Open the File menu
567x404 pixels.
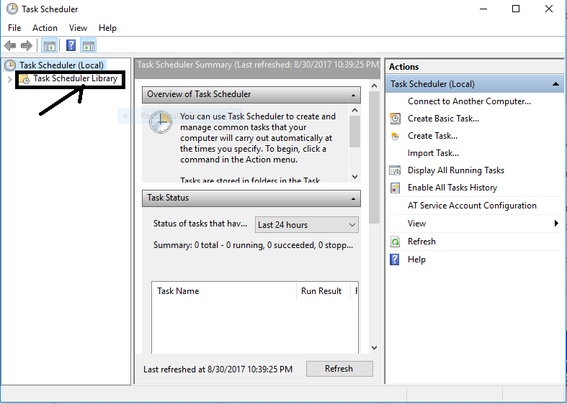tap(14, 28)
